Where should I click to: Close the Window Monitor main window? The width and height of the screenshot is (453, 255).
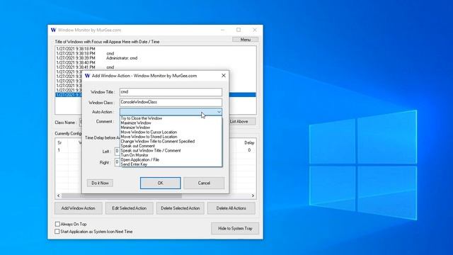(255, 30)
